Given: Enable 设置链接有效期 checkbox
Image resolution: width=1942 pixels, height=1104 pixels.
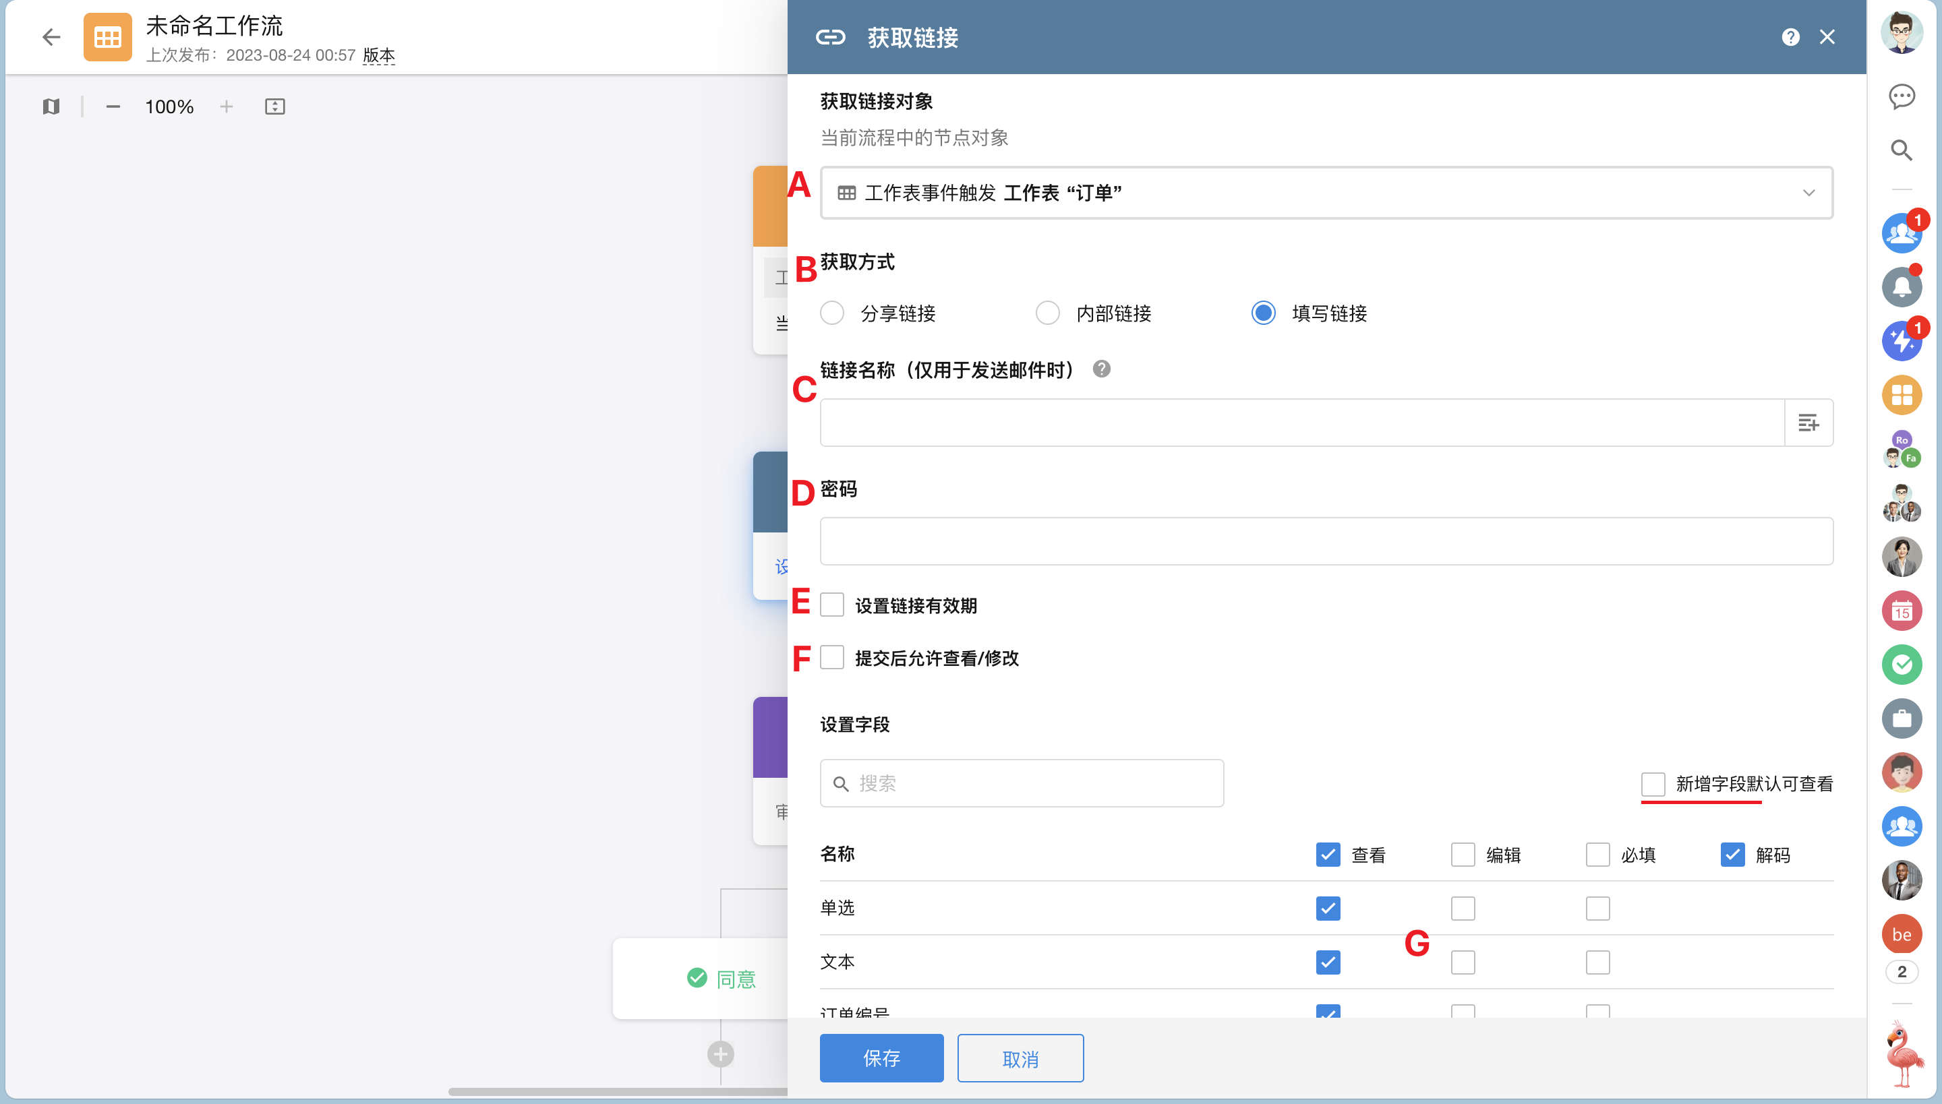Looking at the screenshot, I should [832, 605].
